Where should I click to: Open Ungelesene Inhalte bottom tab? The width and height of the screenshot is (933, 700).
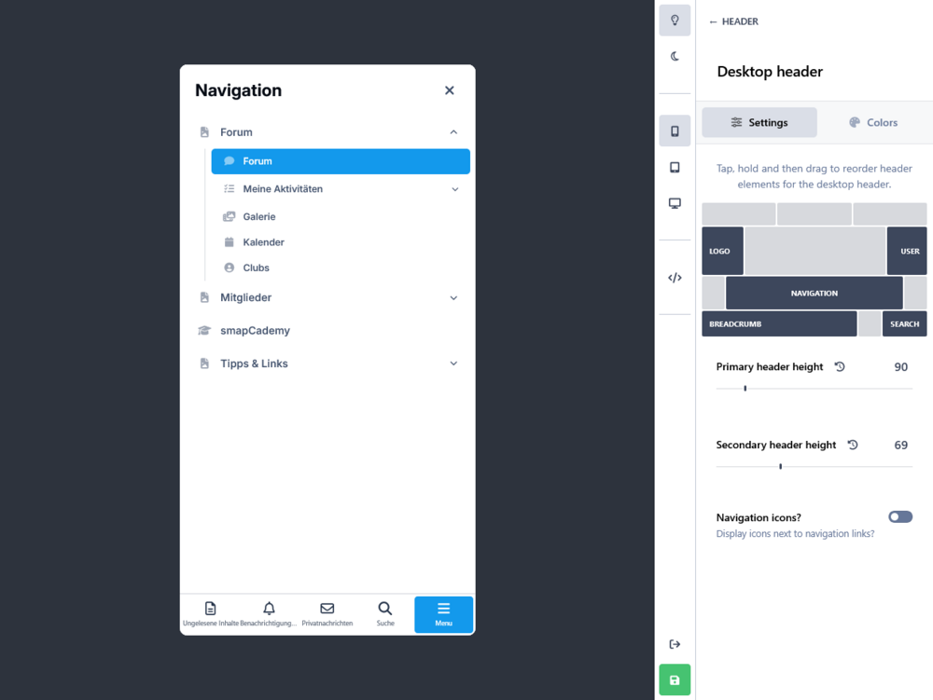(x=210, y=614)
